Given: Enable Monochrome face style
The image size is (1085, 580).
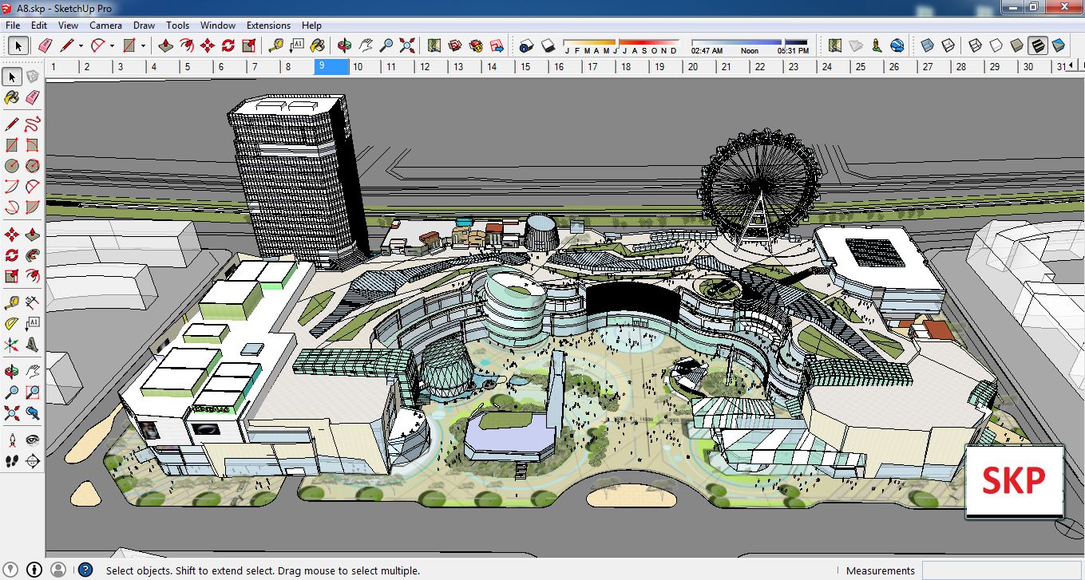Looking at the screenshot, I should point(1059,45).
